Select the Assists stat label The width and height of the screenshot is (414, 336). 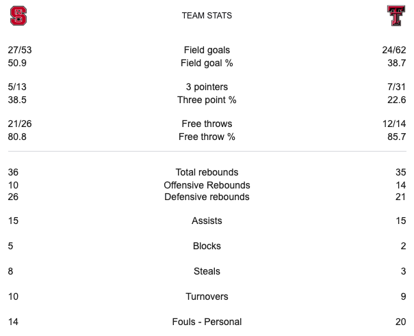[x=207, y=221]
